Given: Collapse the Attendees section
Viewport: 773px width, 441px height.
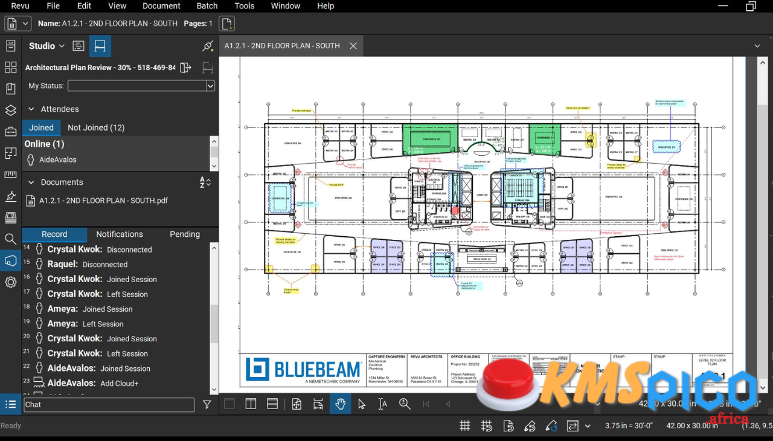Looking at the screenshot, I should 31,109.
